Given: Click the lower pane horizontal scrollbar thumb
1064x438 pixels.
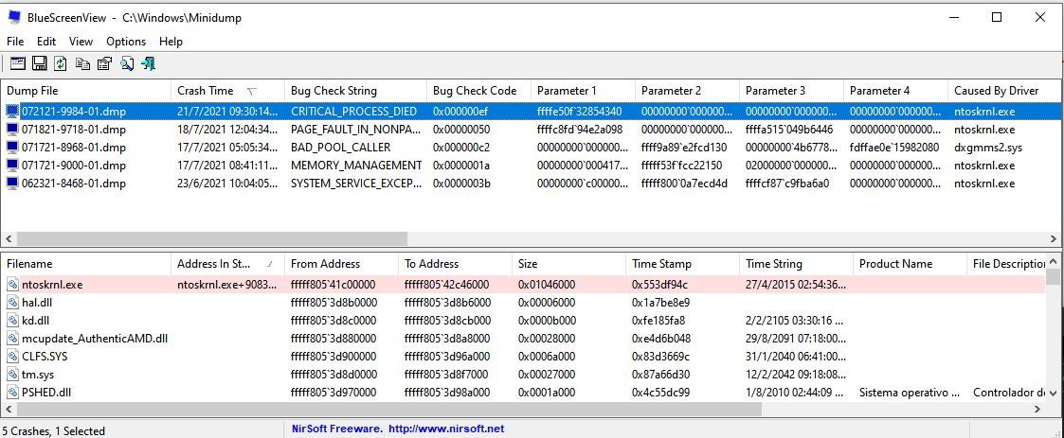Looking at the screenshot, I should pos(388,409).
